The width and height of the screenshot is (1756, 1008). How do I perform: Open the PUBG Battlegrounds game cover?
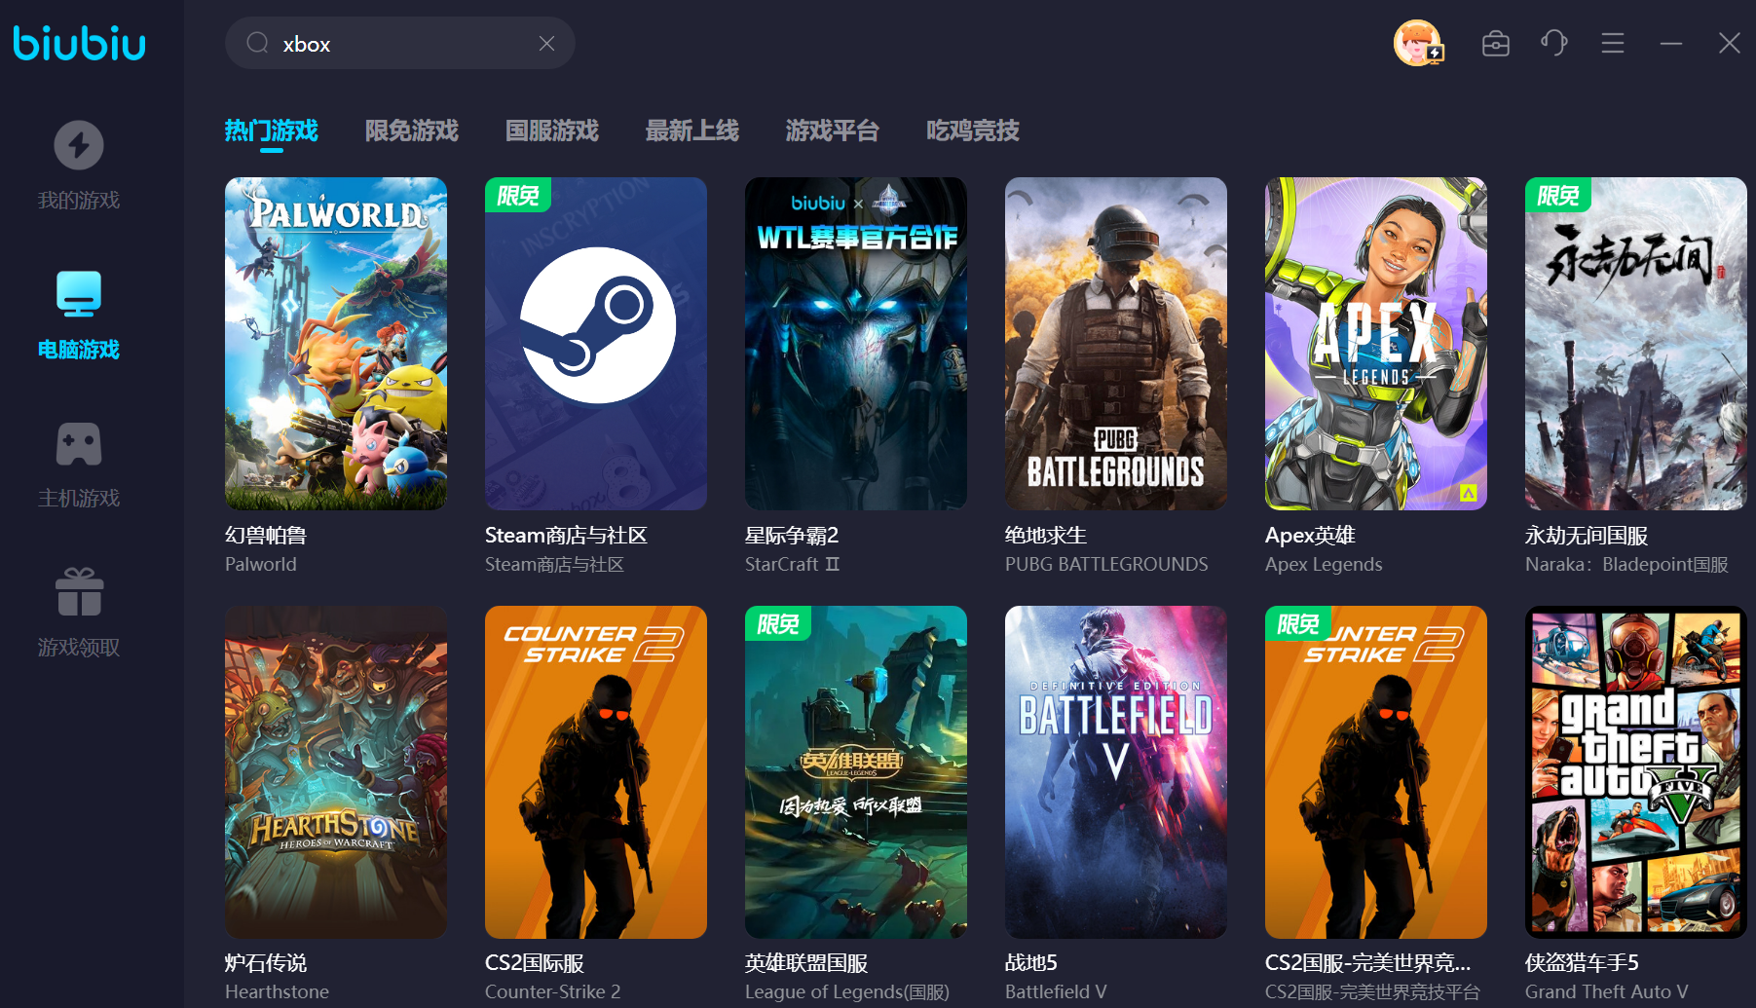pyautogui.click(x=1116, y=344)
